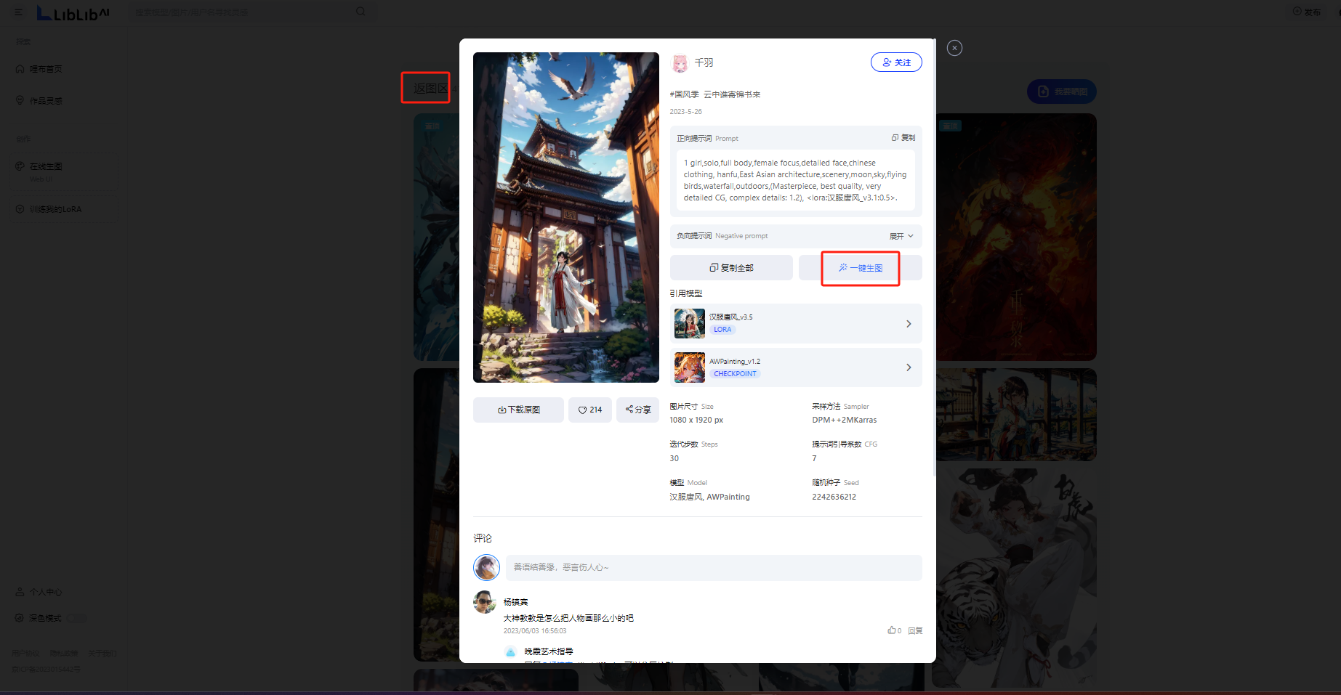This screenshot has height=695, width=1341.
Task: Click 用户协议 footer link
Action: (x=25, y=654)
